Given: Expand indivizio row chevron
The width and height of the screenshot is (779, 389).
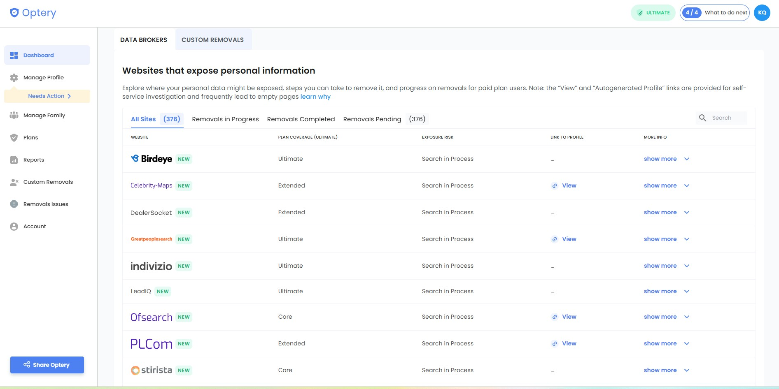Looking at the screenshot, I should 687,266.
